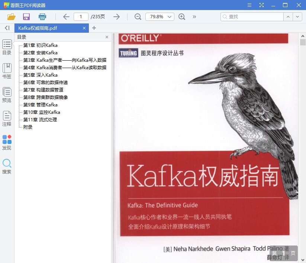Screen dimensions: 306x263
Task: Click 'Kafka: The Definitive Guide' subtitle
Action: (162, 205)
